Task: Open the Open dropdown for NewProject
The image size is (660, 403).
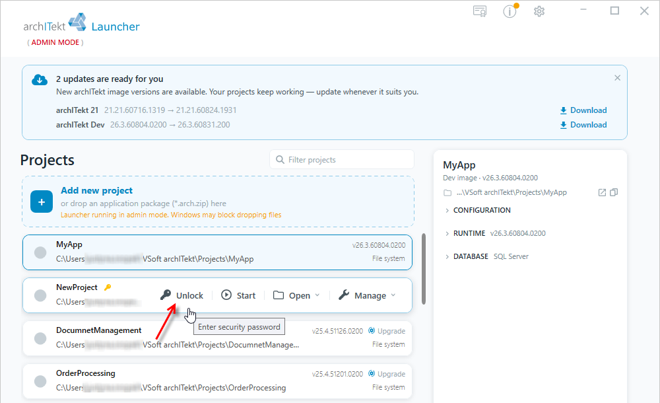Action: 297,295
